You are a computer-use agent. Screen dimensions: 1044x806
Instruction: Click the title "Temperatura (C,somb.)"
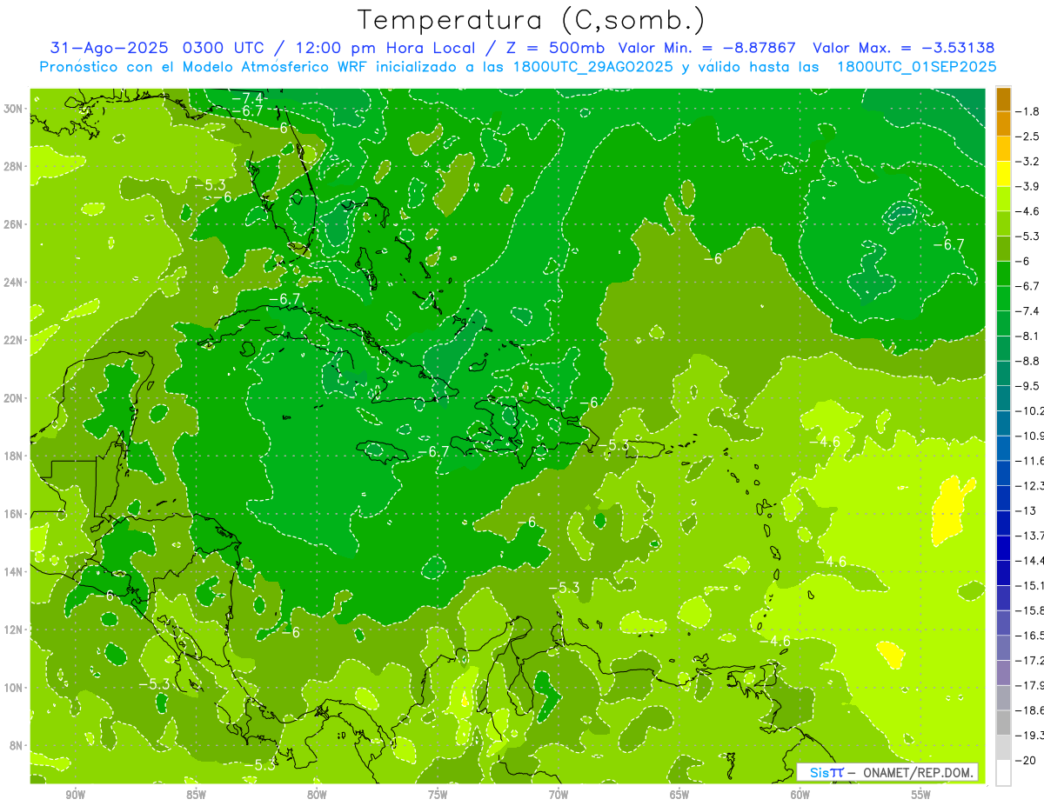pos(532,19)
